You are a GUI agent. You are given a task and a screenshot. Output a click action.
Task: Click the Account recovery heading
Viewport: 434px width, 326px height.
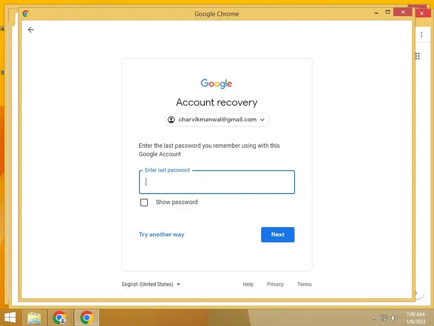click(x=217, y=102)
